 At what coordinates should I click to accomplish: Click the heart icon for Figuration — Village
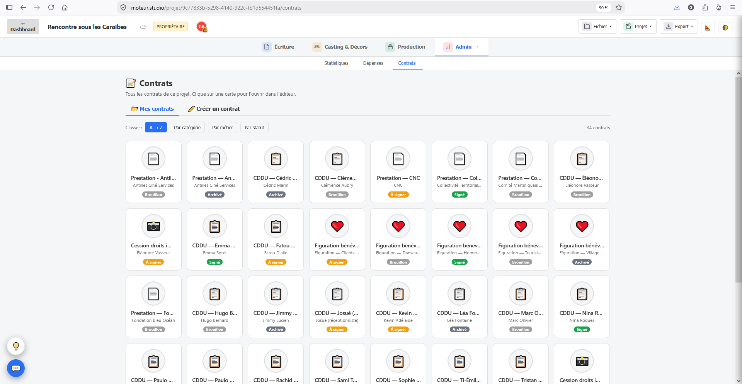pos(582,226)
